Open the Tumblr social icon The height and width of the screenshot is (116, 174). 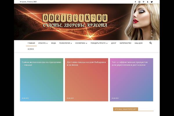(x=148, y=2)
